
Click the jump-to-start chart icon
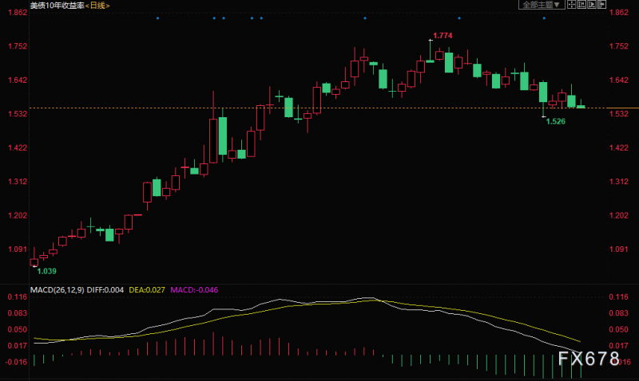tap(581, 4)
